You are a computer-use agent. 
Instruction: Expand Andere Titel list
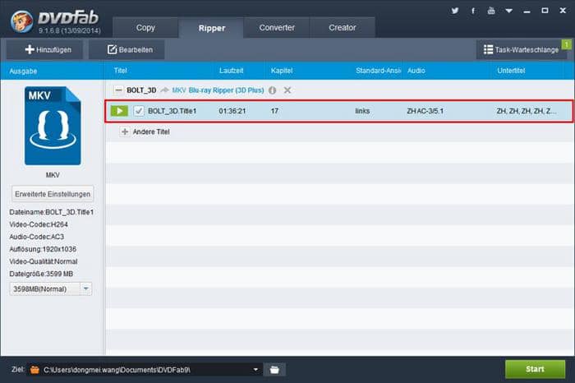[x=125, y=132]
